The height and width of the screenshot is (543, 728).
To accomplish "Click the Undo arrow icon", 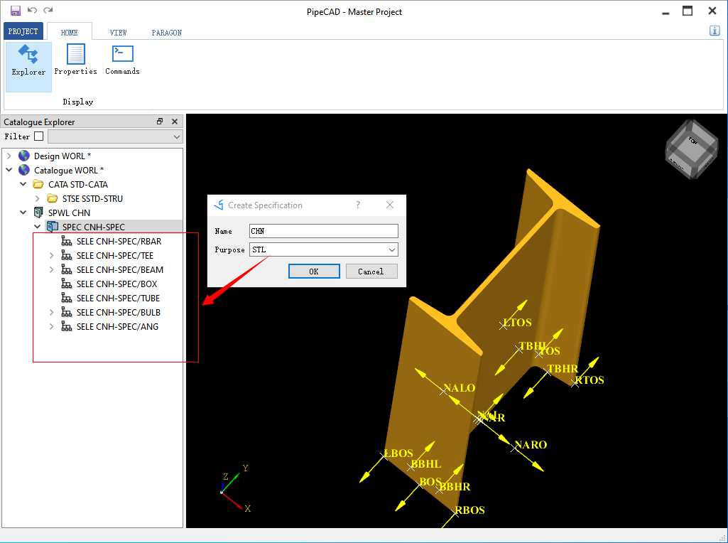I will [32, 10].
